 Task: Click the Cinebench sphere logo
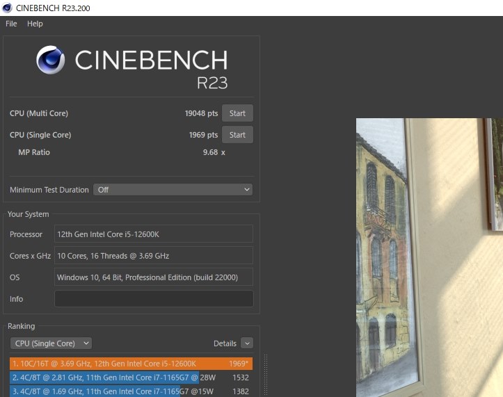pos(51,60)
